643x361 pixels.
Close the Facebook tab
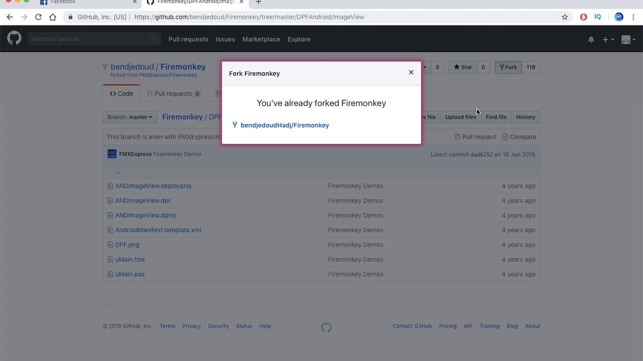[x=135, y=2]
